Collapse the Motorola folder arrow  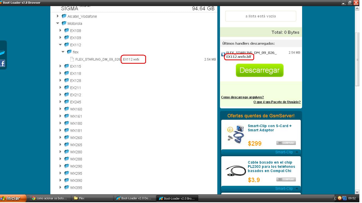tap(58, 23)
